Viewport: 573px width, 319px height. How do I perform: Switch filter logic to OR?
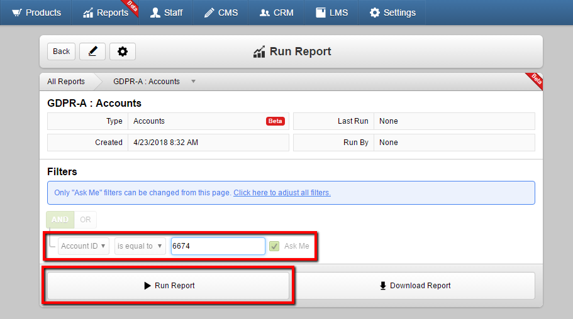tap(86, 220)
